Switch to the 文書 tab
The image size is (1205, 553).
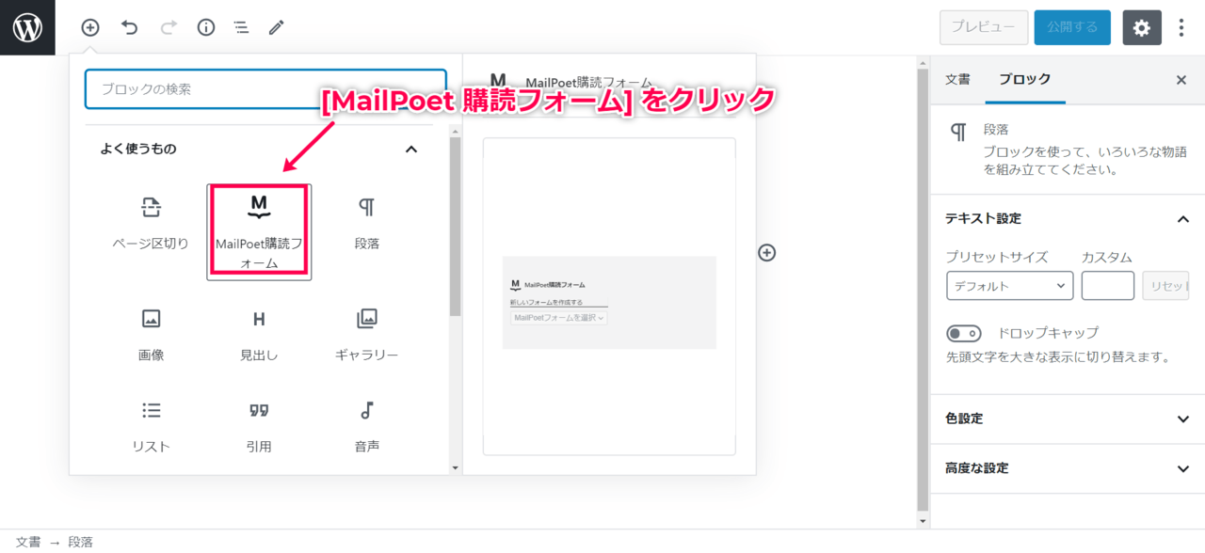(957, 80)
